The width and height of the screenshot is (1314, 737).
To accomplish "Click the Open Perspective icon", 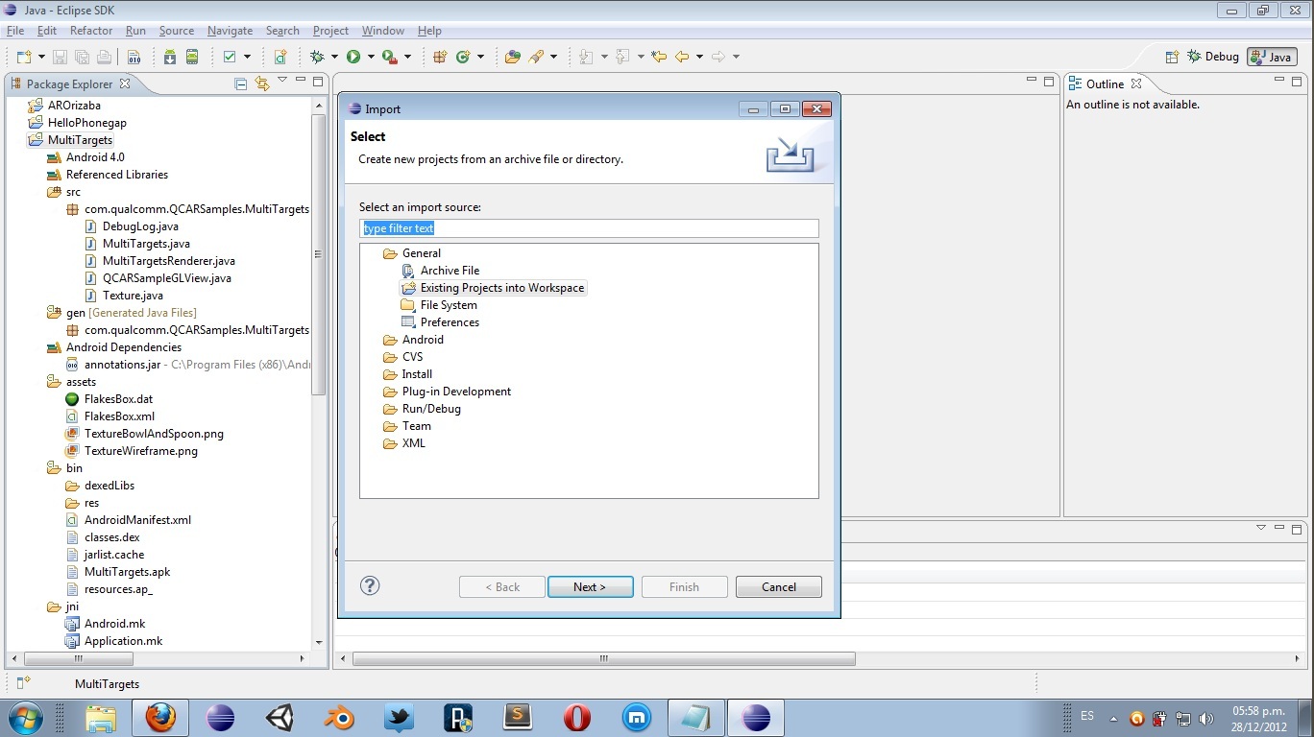I will 1172,57.
